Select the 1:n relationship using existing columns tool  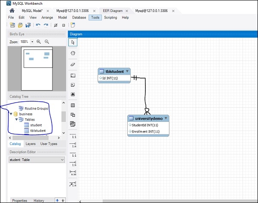[x=73, y=184]
